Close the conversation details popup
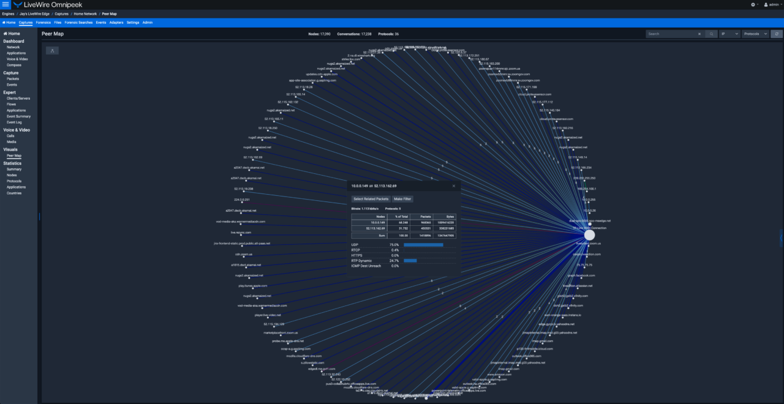 [454, 185]
